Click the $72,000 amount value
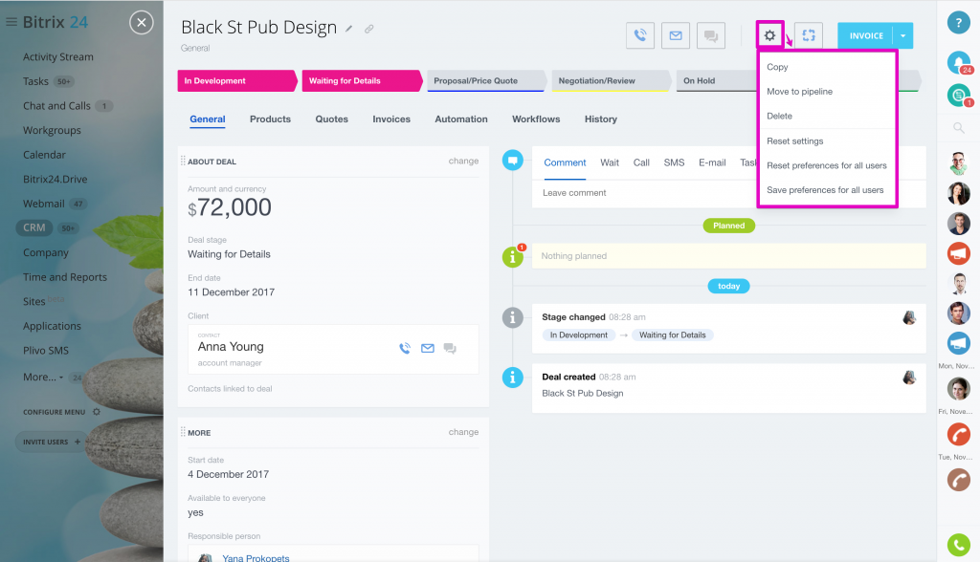980x562 pixels. point(230,207)
